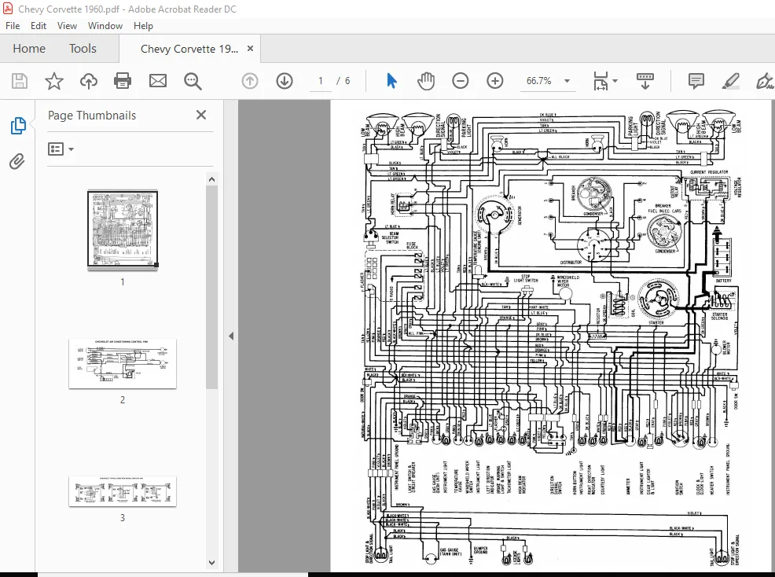775x577 pixels.
Task: Click the Fit width page icon
Action: point(601,81)
